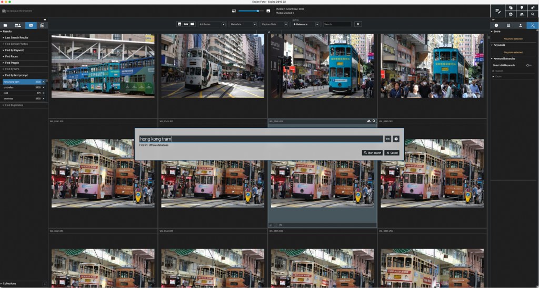Viewport: 539px width, 288px height.
Task: Open the calendar and people tab icon
Action: [18, 25]
